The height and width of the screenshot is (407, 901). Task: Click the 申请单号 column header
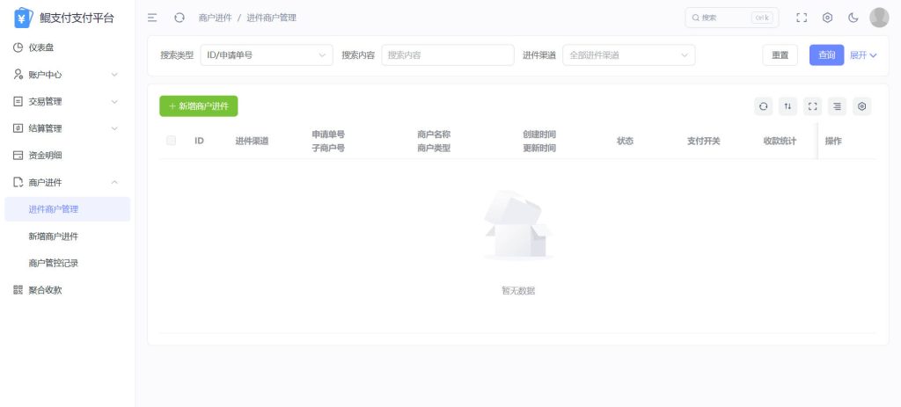[328, 134]
